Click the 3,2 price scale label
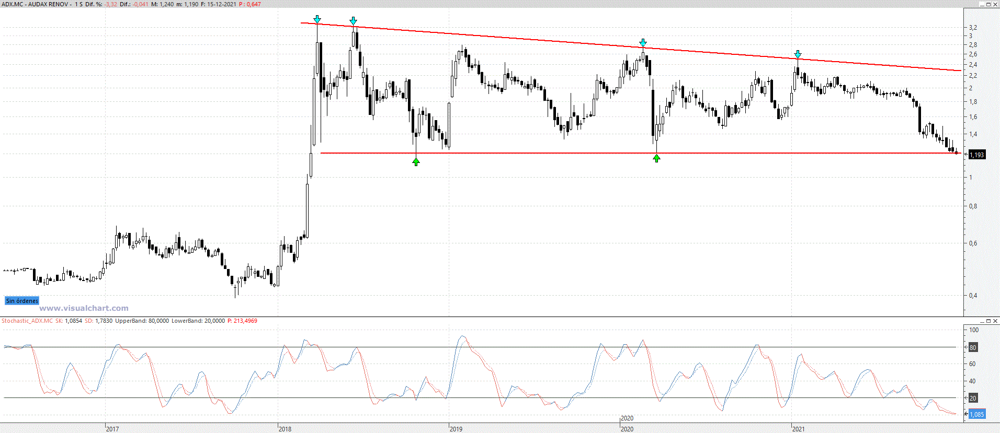 click(x=973, y=27)
